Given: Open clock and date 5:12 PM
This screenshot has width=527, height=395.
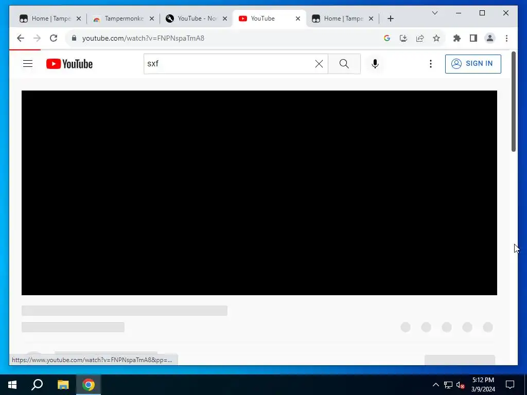Looking at the screenshot, I should point(483,385).
